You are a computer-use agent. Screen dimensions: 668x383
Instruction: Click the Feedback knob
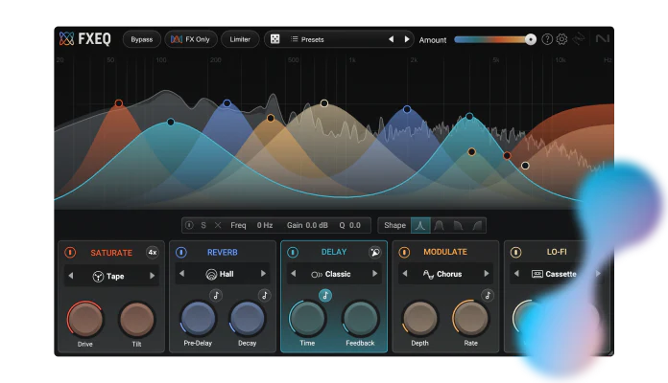(360, 319)
